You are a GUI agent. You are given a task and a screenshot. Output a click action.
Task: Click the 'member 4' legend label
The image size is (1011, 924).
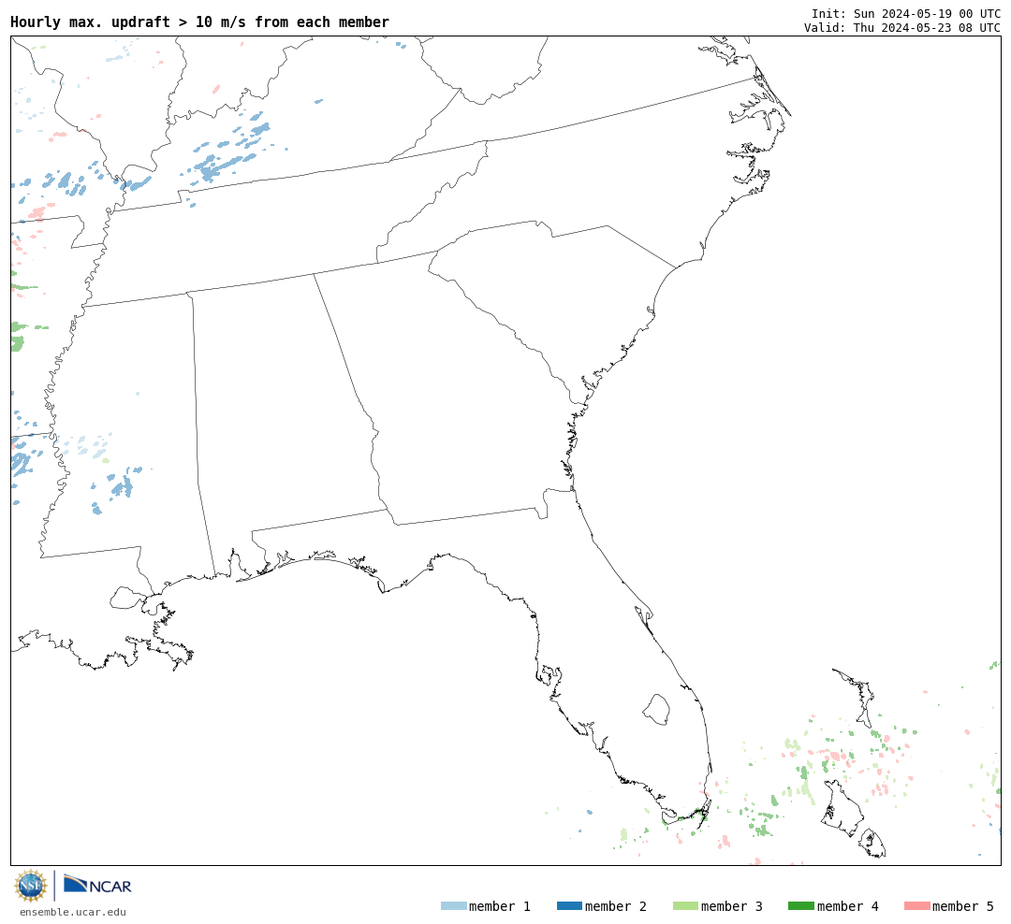(x=848, y=906)
